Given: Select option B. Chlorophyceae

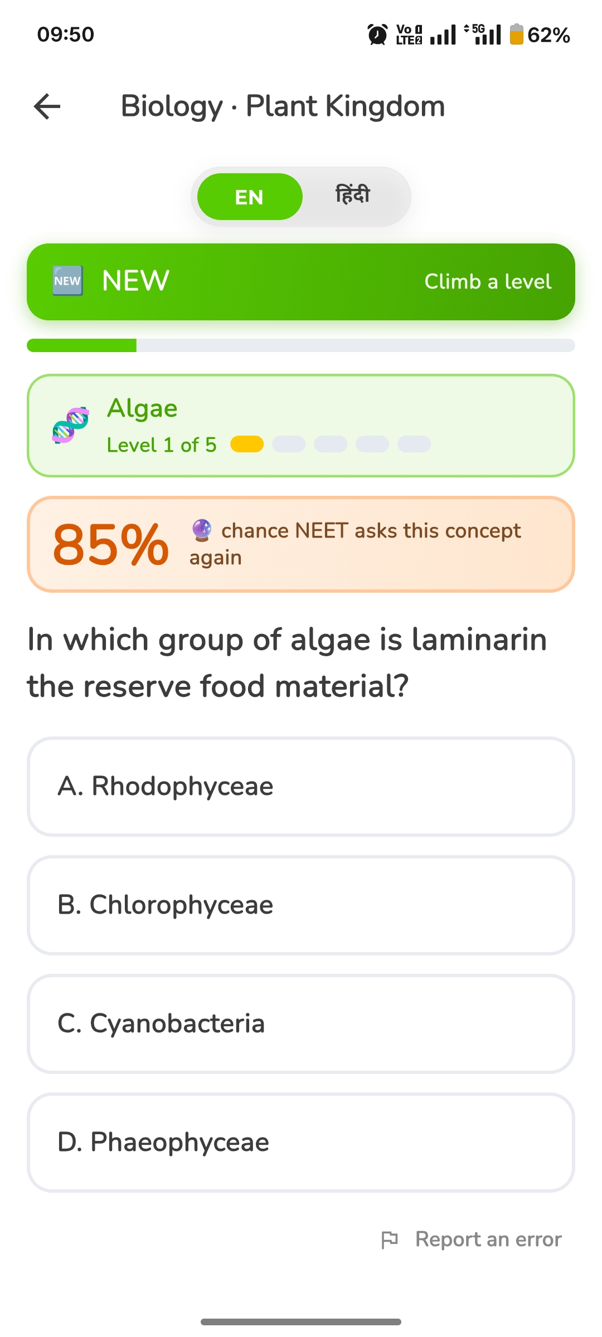Looking at the screenshot, I should pyautogui.click(x=301, y=905).
